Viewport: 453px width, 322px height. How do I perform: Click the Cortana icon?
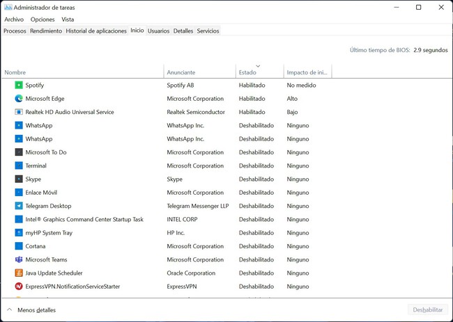19,246
